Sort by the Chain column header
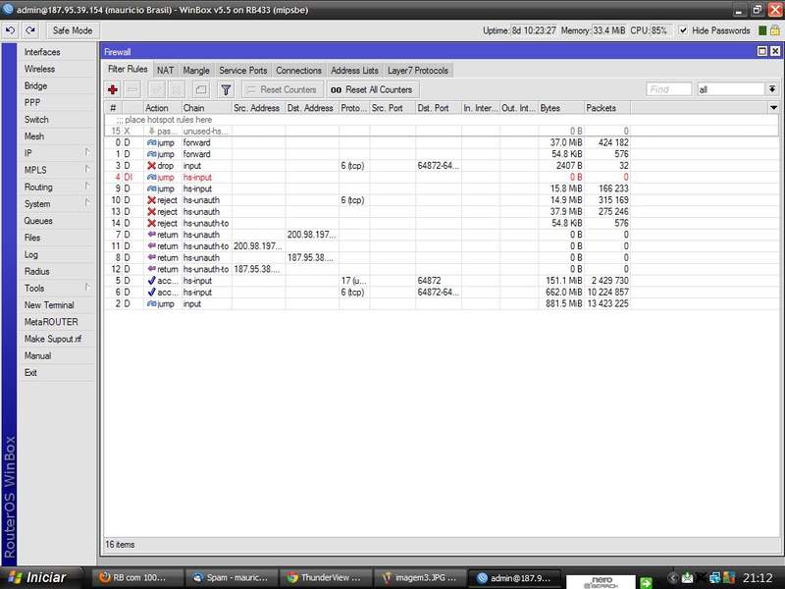This screenshot has width=785, height=589. [x=206, y=108]
